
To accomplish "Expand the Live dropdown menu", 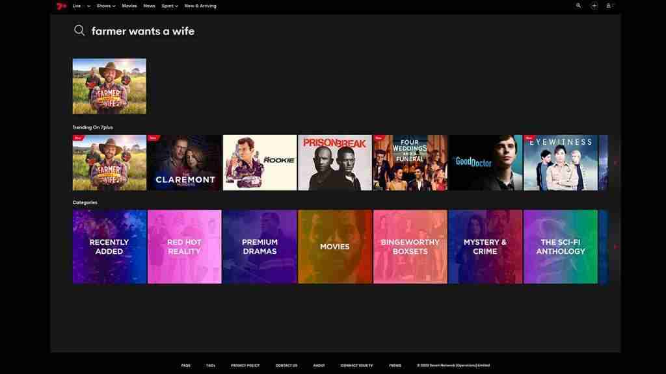I will click(x=81, y=6).
